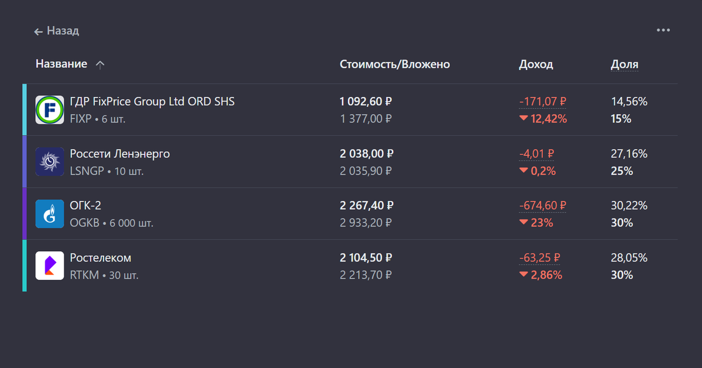Click the Rostelecom logo icon
Image resolution: width=702 pixels, height=368 pixels.
(x=49, y=266)
